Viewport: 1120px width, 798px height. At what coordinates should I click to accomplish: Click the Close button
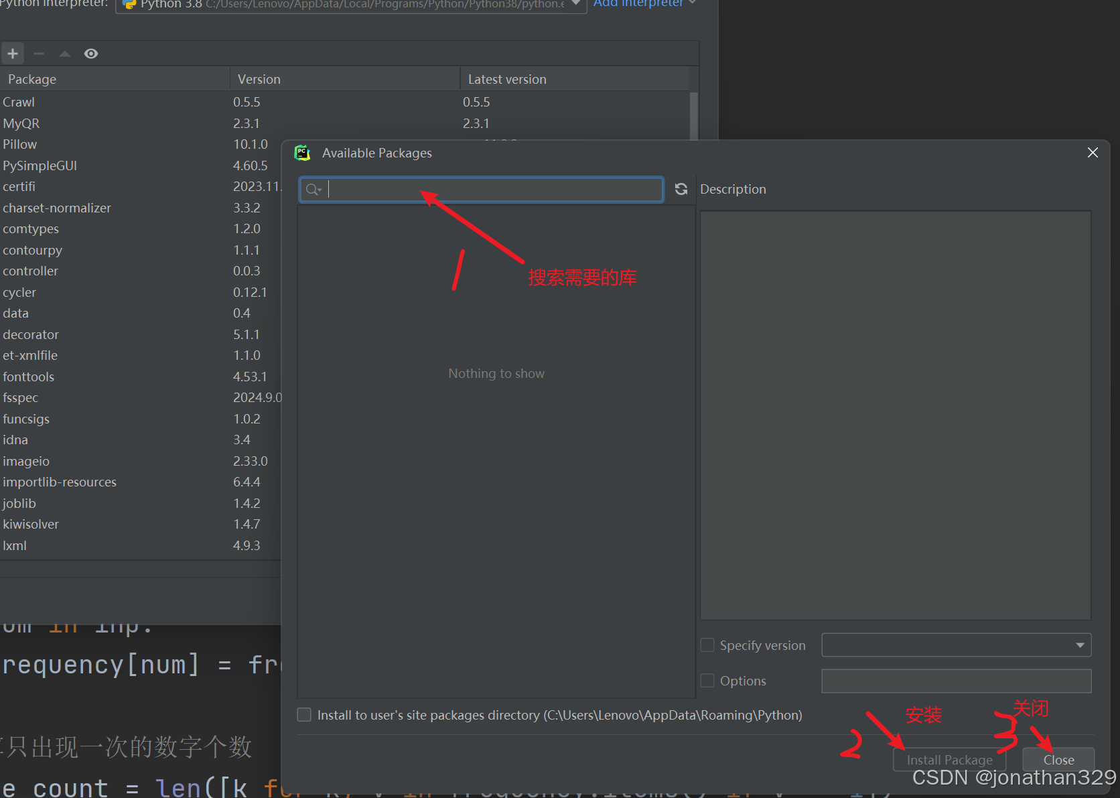click(x=1058, y=760)
